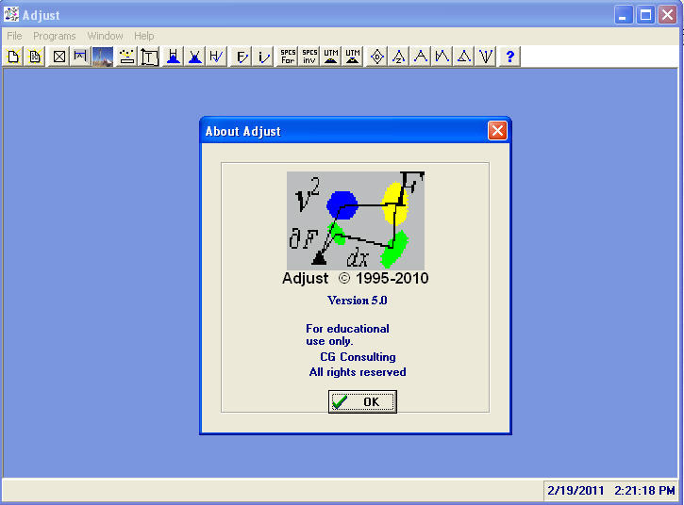684x505 pixels.
Task: Click the open angle A-shaped toolbar icon
Action: (x=421, y=57)
